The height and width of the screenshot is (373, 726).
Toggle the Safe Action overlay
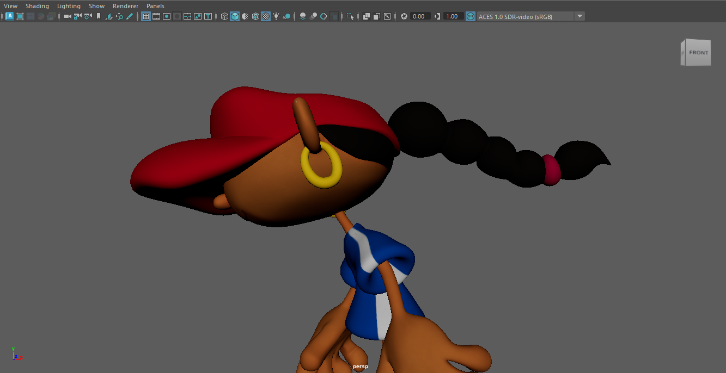click(x=198, y=16)
